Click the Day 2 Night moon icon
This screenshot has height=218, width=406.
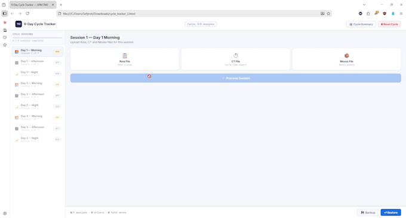(17, 107)
